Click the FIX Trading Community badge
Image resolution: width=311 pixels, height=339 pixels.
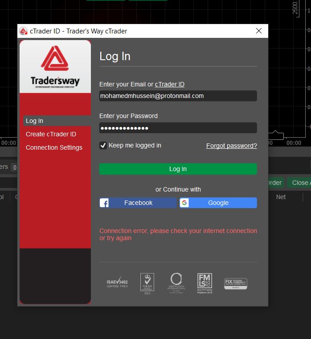(236, 284)
